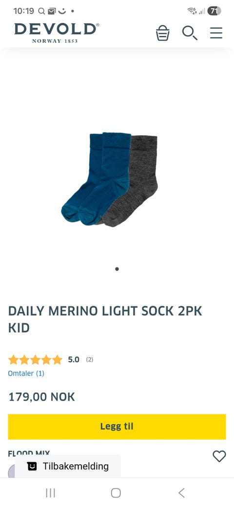Click the Tilbakemelding feedback button
Image resolution: width=234 pixels, height=507 pixels.
[x=68, y=466]
